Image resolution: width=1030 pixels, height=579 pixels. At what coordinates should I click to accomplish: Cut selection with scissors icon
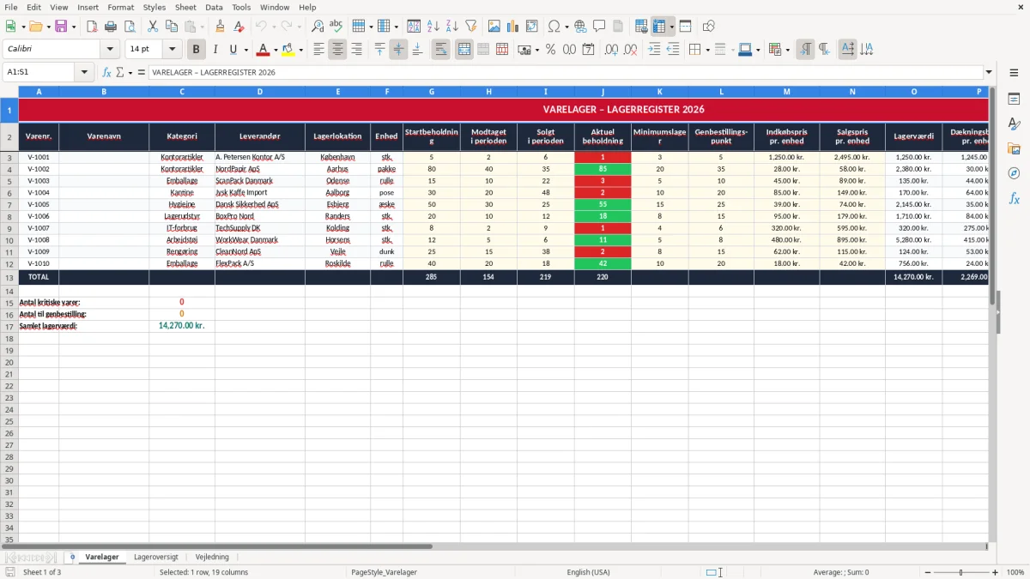pos(153,27)
